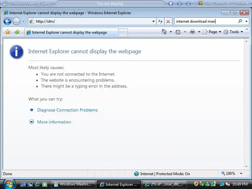
Task: Click the muted volume tray icon
Action: coord(228,184)
